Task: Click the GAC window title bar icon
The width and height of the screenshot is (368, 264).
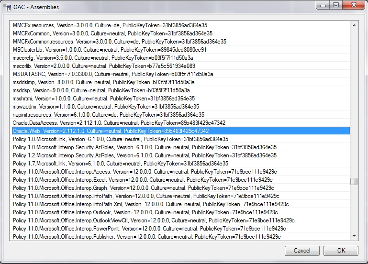Action: [x=7, y=6]
